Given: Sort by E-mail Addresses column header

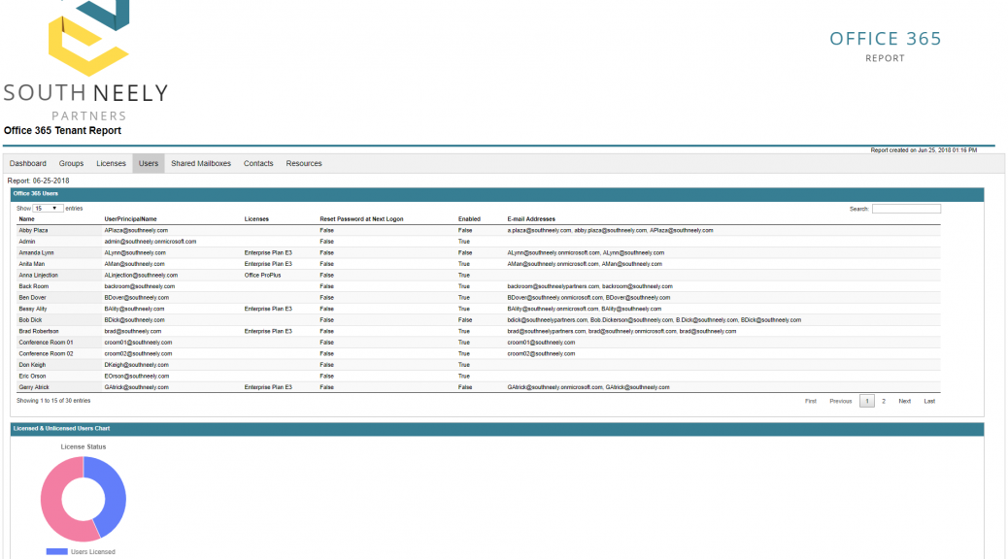Looking at the screenshot, I should click(x=531, y=219).
